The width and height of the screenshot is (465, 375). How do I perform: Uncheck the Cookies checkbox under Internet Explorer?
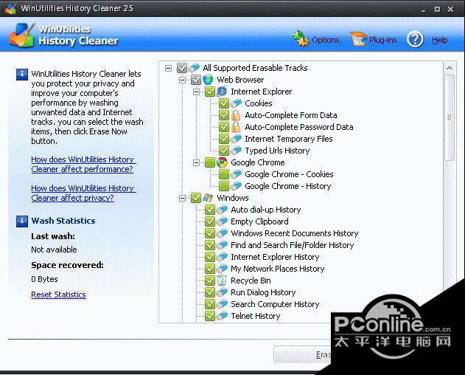[223, 103]
